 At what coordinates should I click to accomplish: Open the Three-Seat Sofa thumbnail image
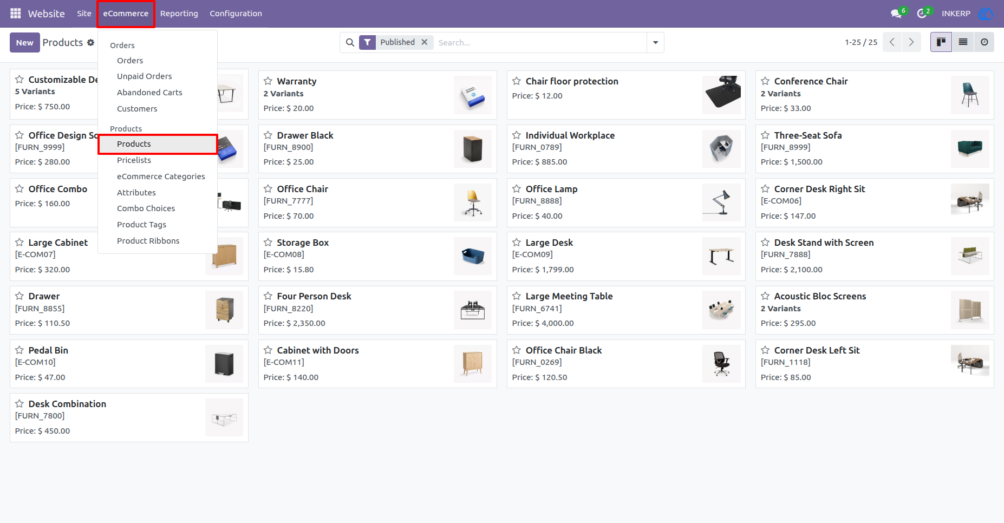[x=970, y=149]
